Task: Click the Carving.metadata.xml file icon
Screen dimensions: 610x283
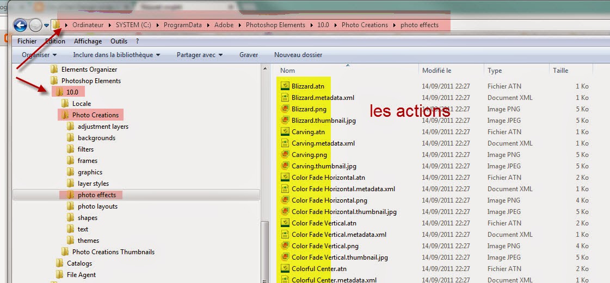Action: tap(285, 143)
